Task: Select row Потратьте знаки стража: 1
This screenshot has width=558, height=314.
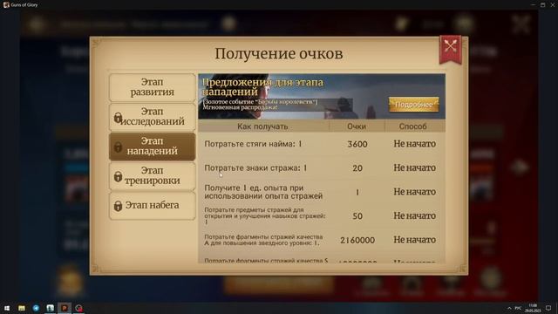Action: [322, 167]
